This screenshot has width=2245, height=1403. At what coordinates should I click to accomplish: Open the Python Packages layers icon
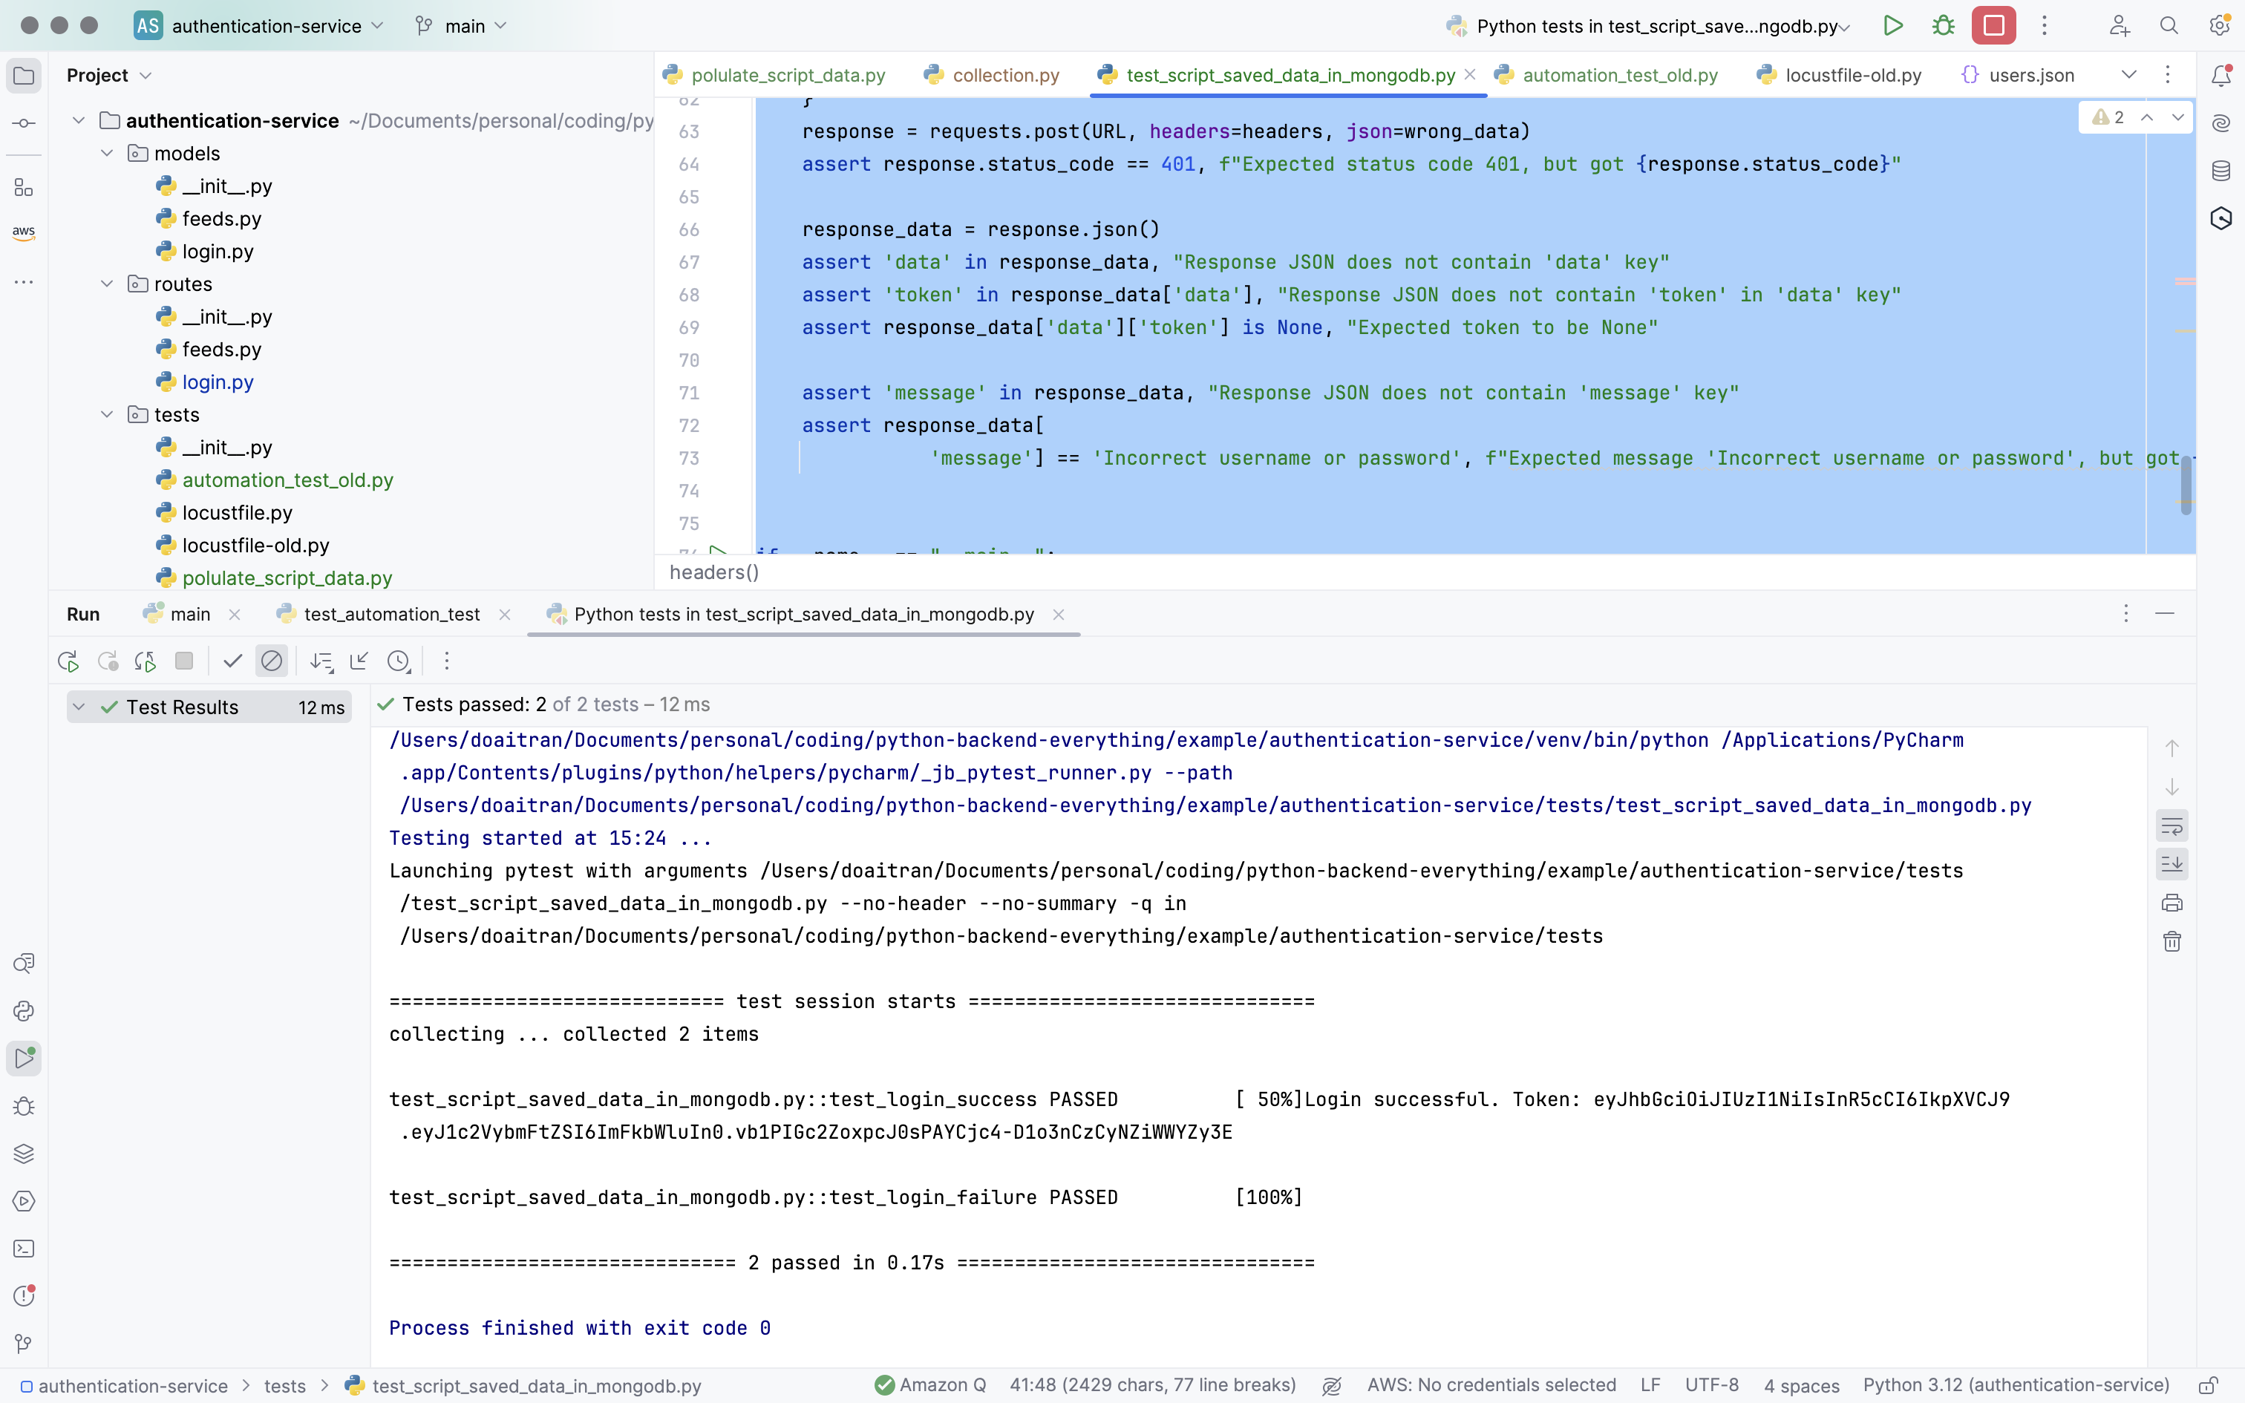point(24,1154)
